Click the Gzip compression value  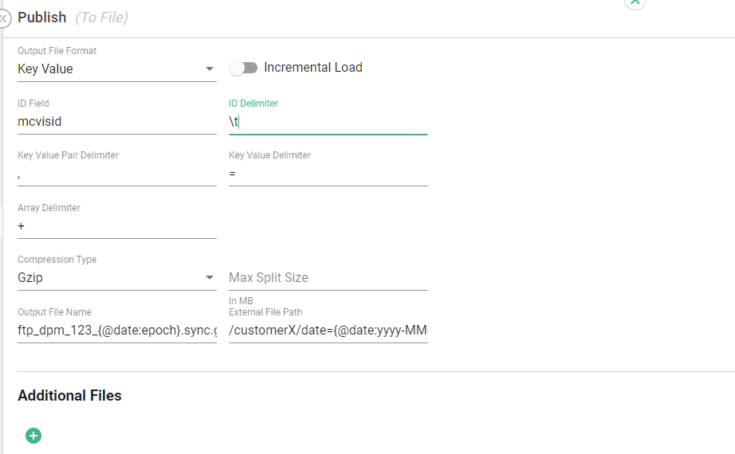[x=30, y=278]
